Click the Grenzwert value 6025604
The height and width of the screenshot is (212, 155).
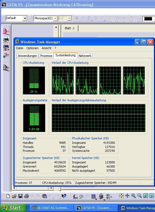(60, 166)
